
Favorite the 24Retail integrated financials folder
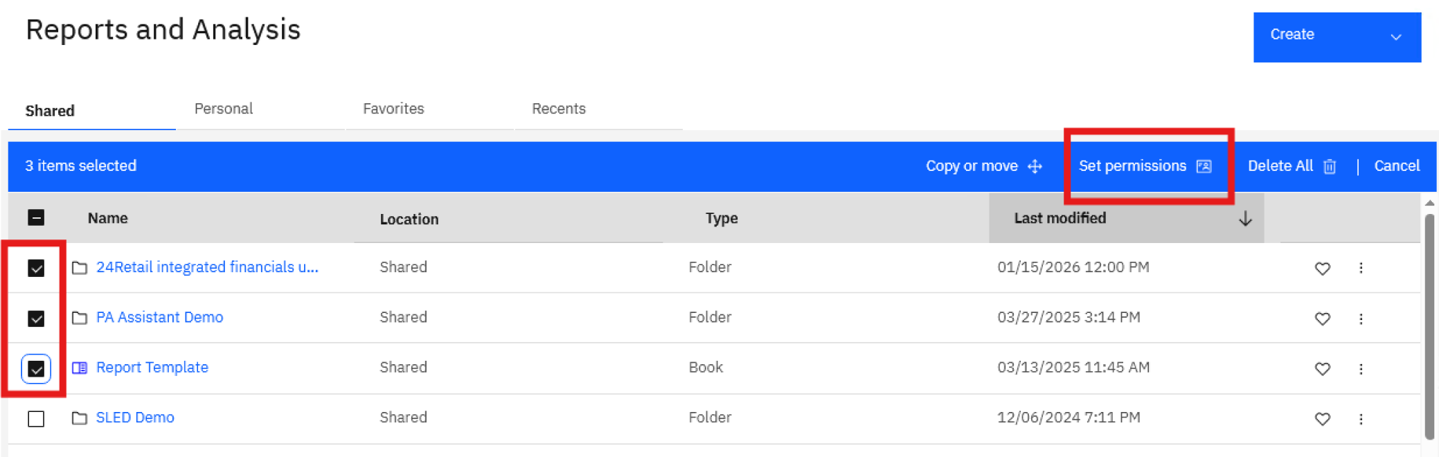pyautogui.click(x=1322, y=268)
